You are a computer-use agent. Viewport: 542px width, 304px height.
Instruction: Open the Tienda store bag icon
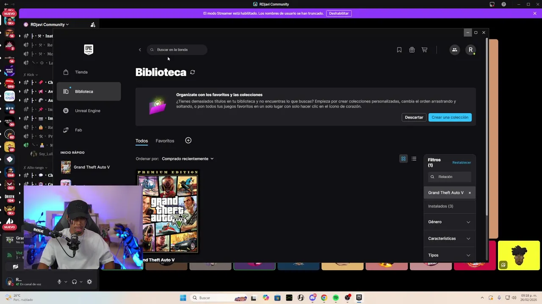tap(66, 72)
